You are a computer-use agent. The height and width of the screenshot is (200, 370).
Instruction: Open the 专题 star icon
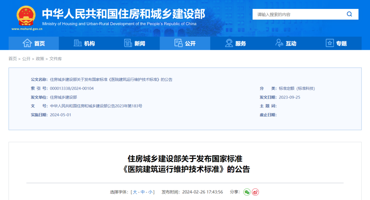[330, 43]
